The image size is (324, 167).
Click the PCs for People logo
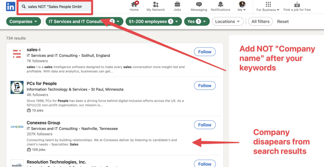pos(17,87)
